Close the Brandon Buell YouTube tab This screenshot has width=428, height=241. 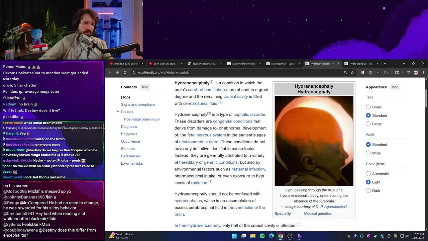[142, 64]
